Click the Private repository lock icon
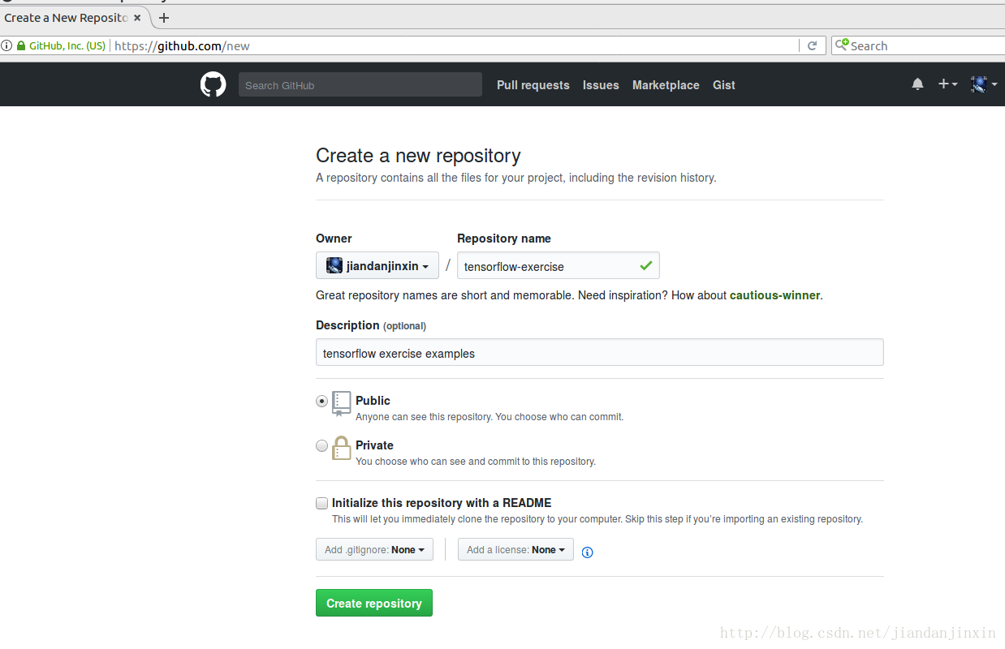The image size is (1005, 649). pyautogui.click(x=341, y=447)
